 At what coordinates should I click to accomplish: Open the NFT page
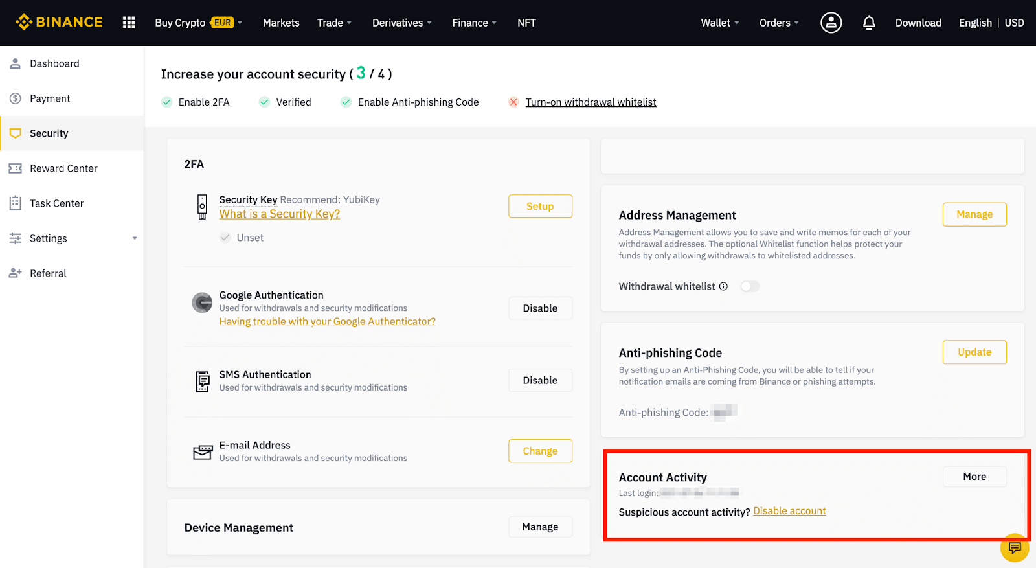526,23
